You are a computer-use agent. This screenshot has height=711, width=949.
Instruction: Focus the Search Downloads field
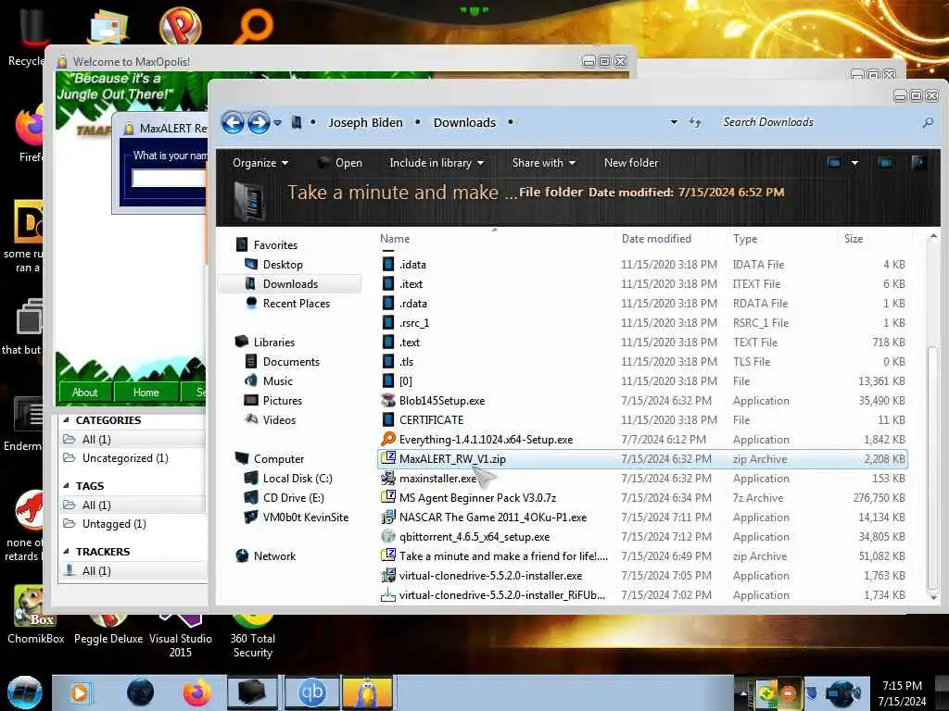tap(817, 122)
